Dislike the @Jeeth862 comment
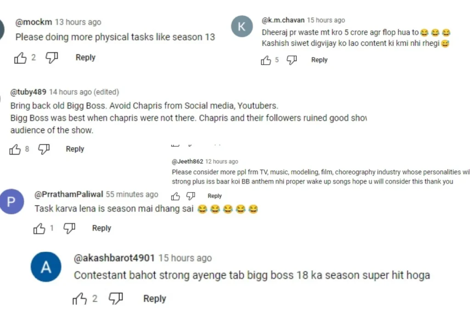The image size is (470, 313). (190, 196)
